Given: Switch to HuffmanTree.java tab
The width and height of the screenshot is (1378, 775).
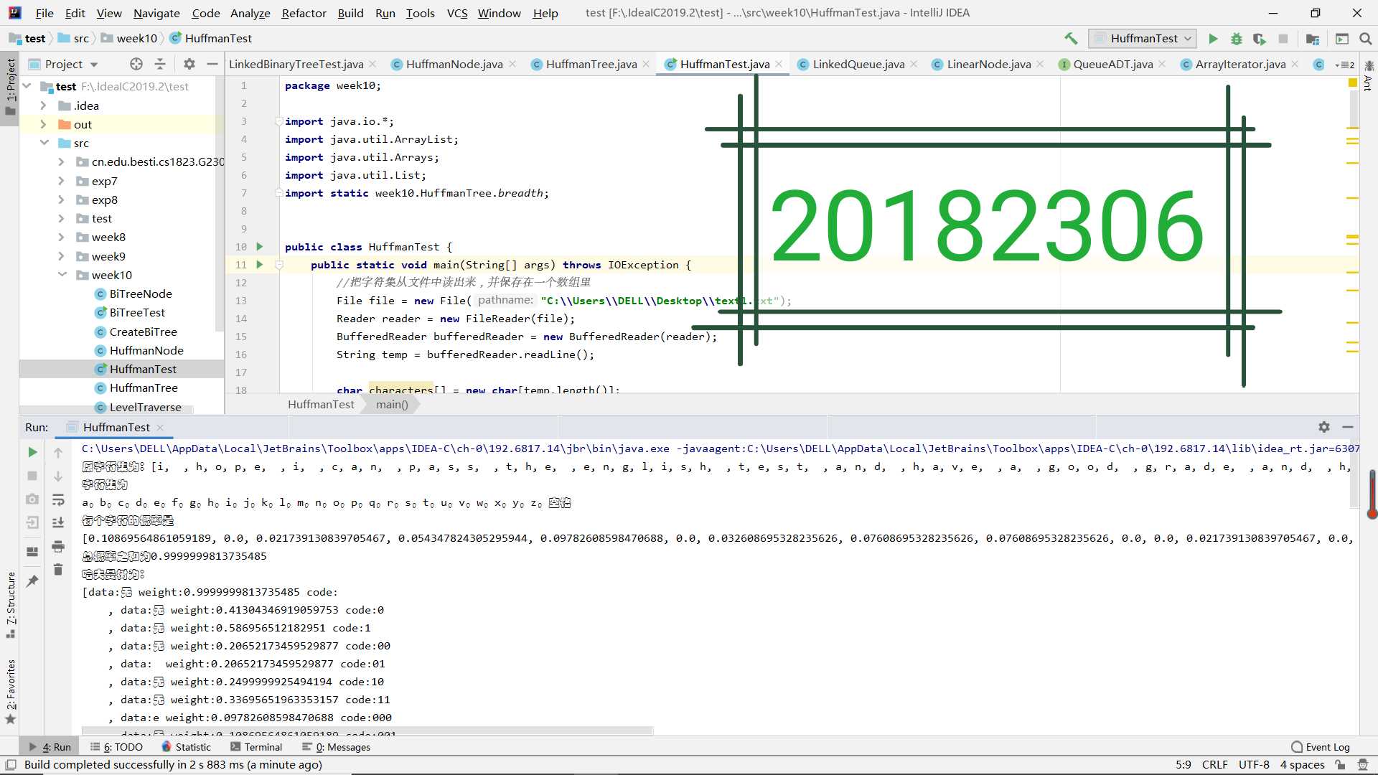Looking at the screenshot, I should point(591,65).
